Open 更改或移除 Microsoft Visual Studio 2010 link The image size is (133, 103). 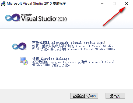tap(68, 43)
